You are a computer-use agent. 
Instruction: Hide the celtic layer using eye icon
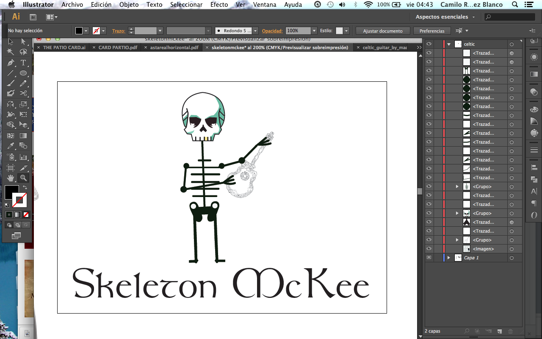pyautogui.click(x=429, y=44)
